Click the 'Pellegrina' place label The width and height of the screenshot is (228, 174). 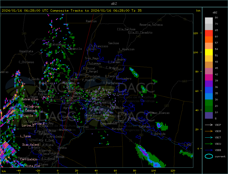click(x=31, y=106)
